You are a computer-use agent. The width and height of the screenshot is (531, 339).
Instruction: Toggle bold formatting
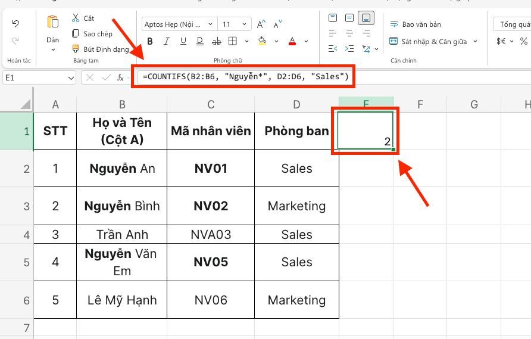point(150,41)
